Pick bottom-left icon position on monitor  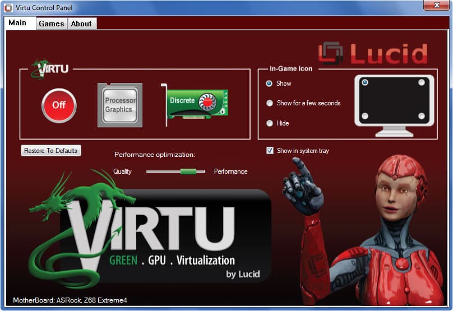click(x=365, y=116)
